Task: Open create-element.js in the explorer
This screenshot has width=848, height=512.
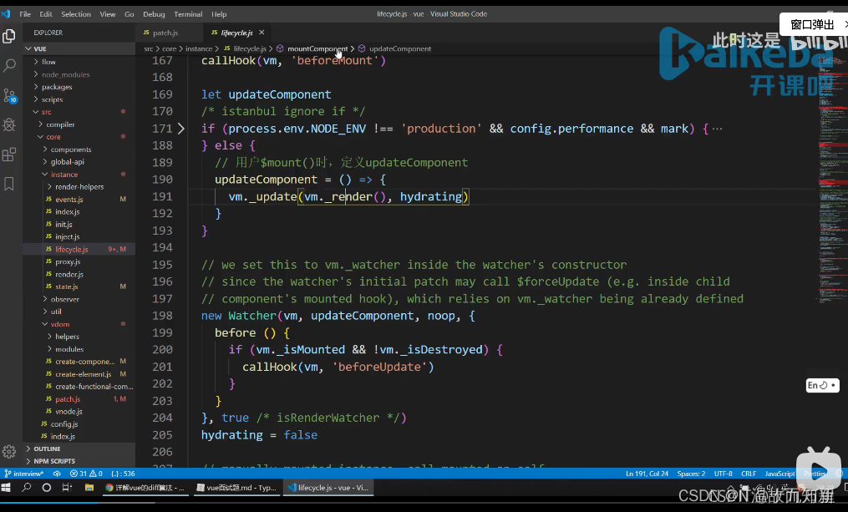Action: 79,373
